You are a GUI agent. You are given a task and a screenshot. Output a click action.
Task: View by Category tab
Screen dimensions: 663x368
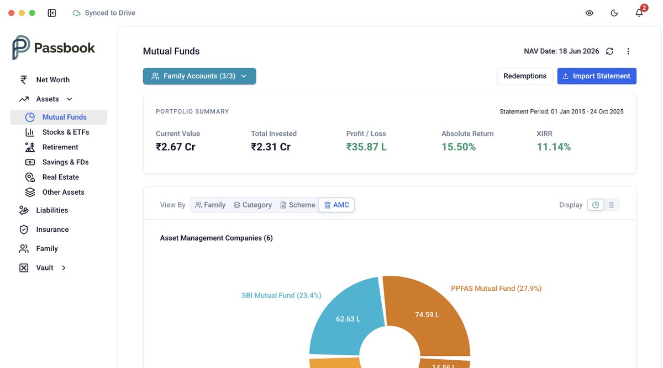pos(252,205)
